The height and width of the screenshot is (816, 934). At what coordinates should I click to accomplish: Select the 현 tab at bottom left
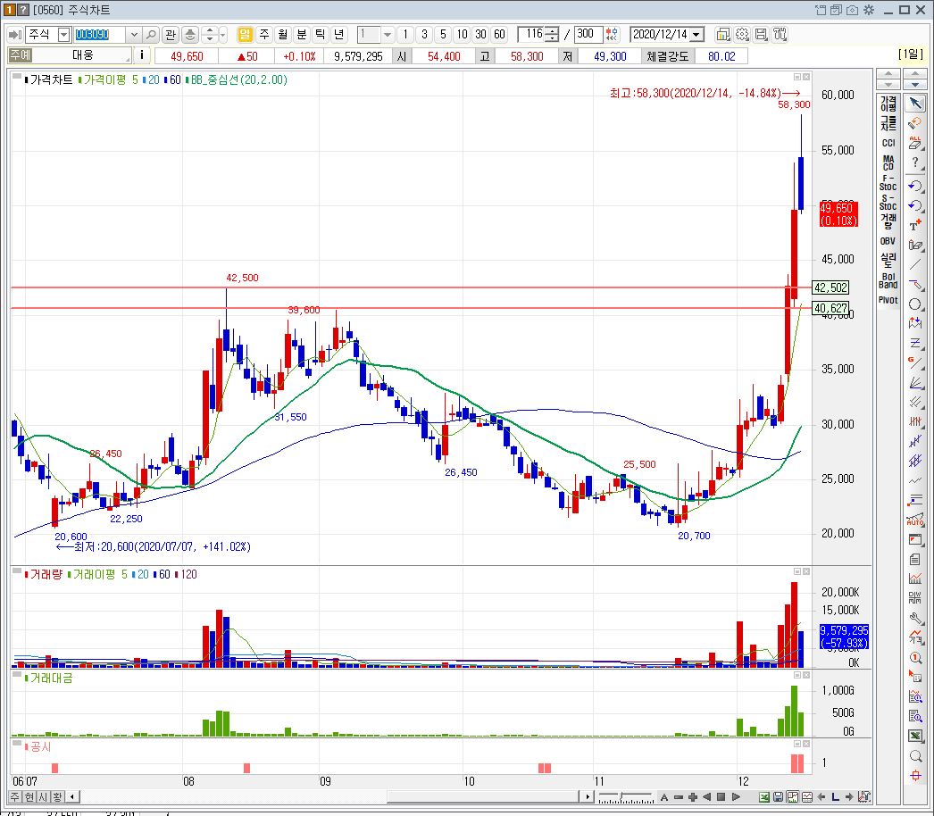29,797
